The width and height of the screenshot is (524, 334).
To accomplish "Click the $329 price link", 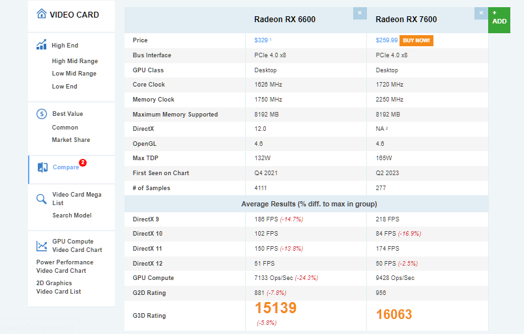I will click(261, 40).
